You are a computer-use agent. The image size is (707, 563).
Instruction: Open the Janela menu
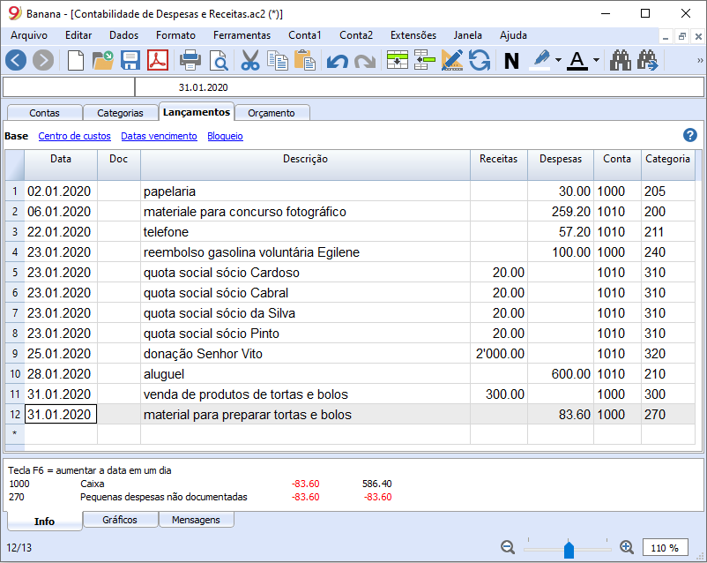point(467,35)
